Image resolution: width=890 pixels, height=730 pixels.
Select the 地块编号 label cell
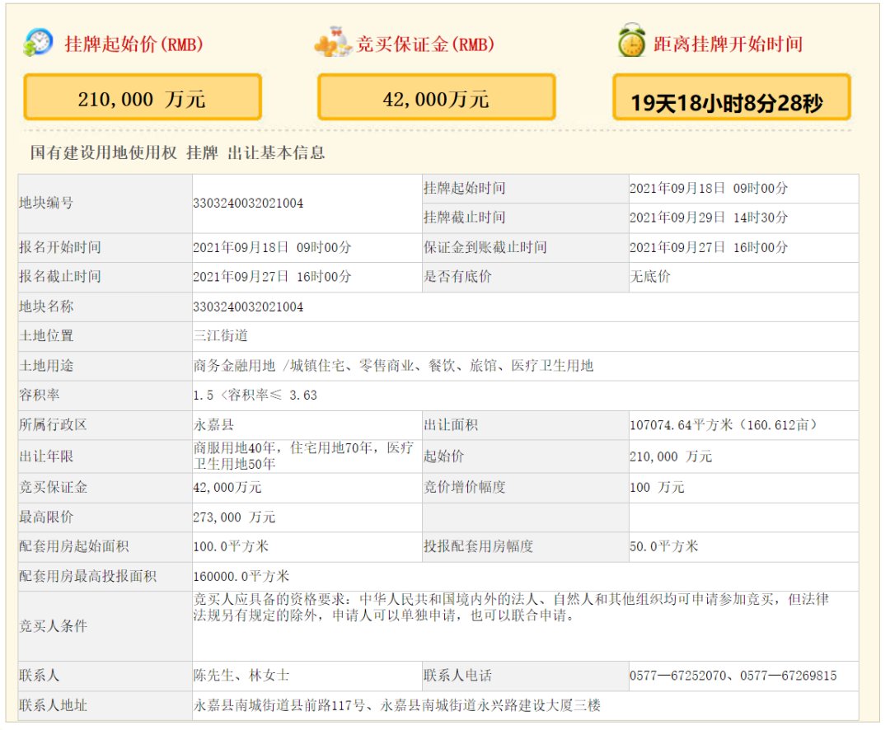pyautogui.click(x=105, y=204)
